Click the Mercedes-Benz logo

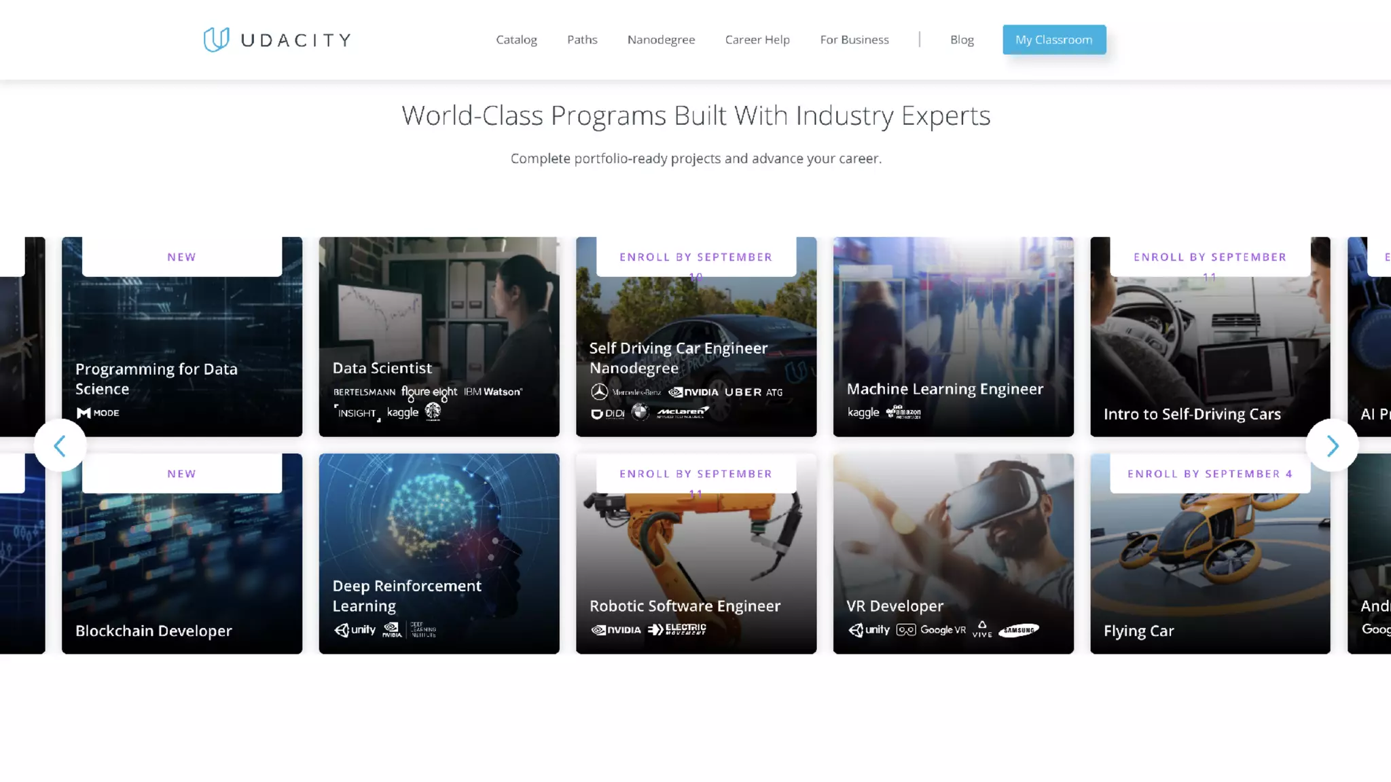tap(626, 392)
